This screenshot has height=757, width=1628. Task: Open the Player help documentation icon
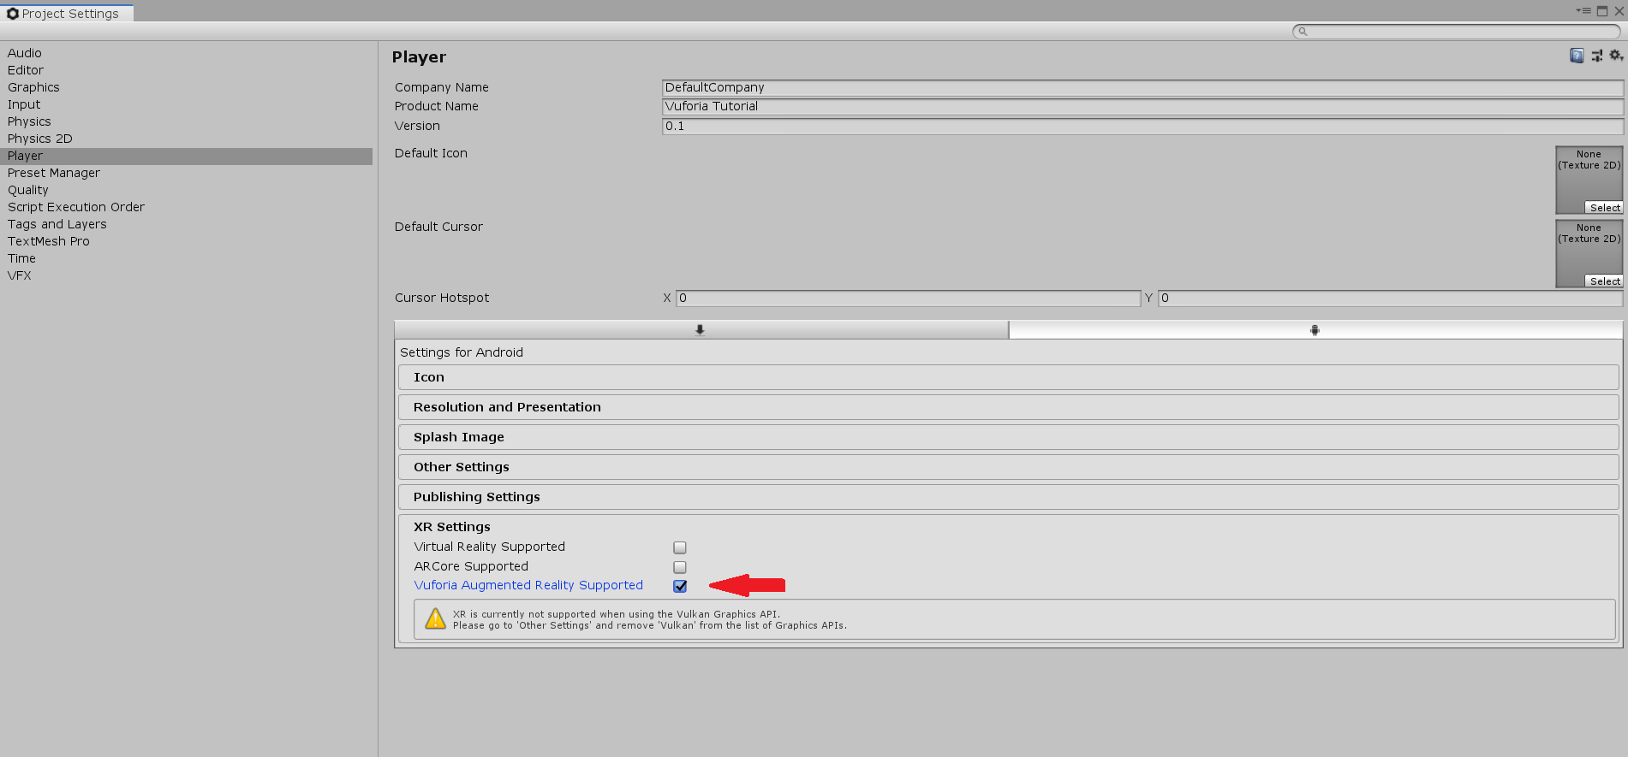coord(1577,56)
